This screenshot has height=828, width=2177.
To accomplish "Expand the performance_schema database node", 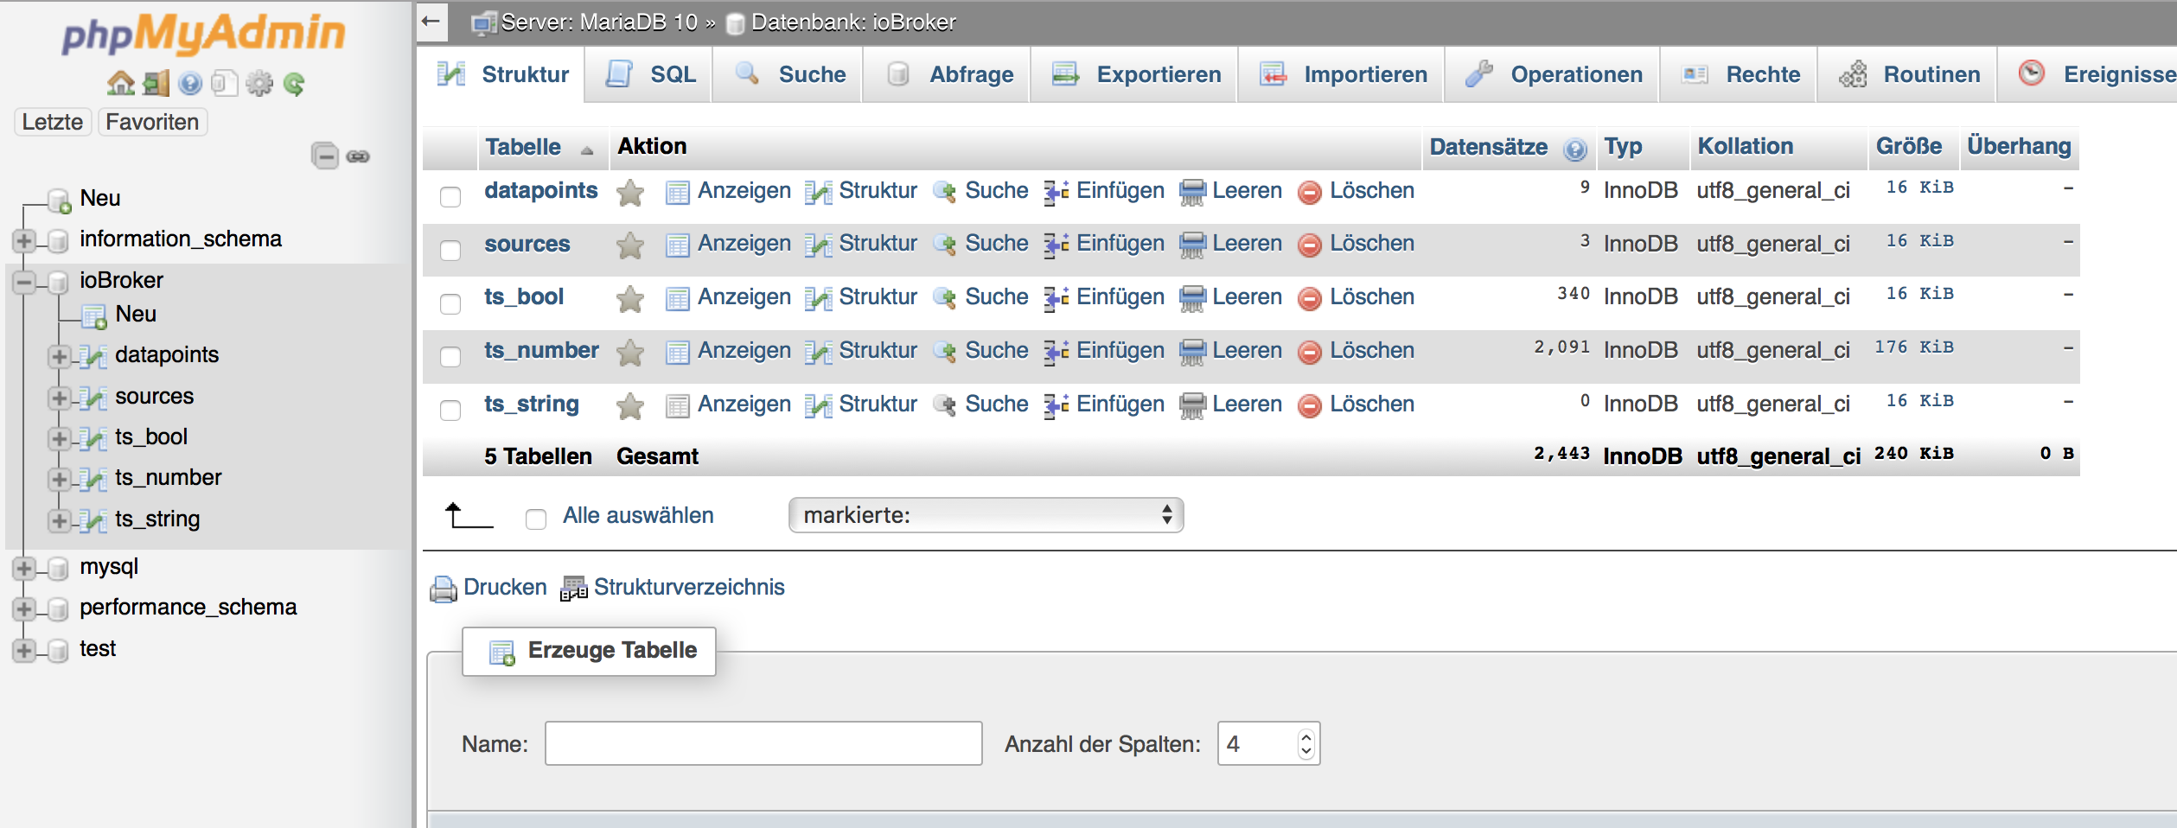I will click(24, 608).
